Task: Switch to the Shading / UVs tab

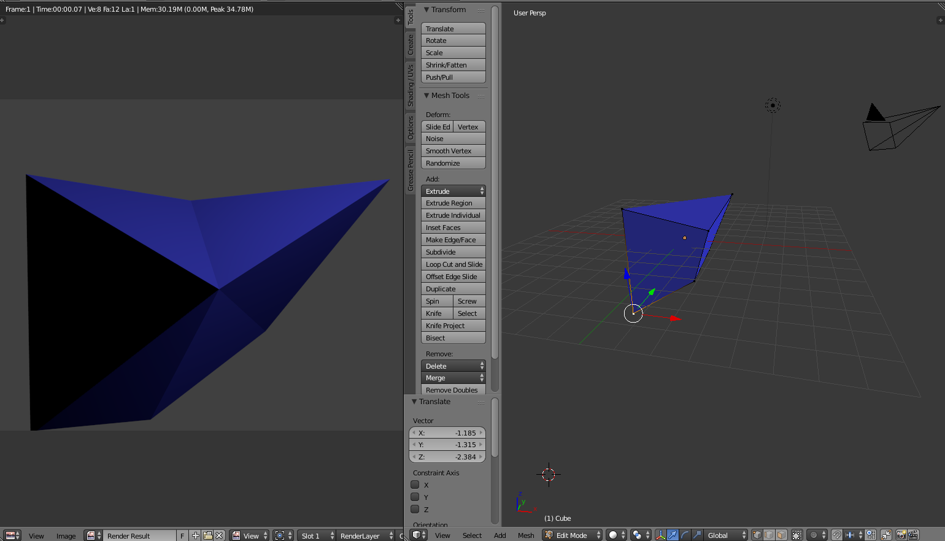Action: tap(411, 85)
